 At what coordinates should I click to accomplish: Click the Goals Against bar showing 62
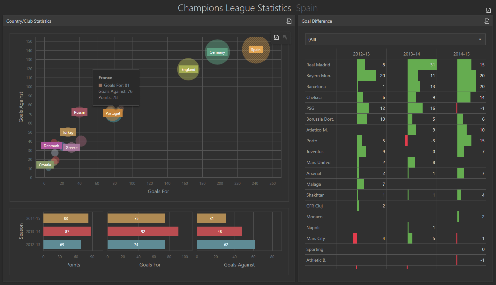(x=226, y=244)
